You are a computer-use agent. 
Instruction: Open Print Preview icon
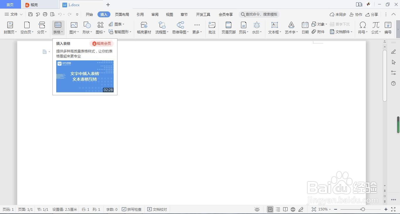pyautogui.click(x=52, y=14)
